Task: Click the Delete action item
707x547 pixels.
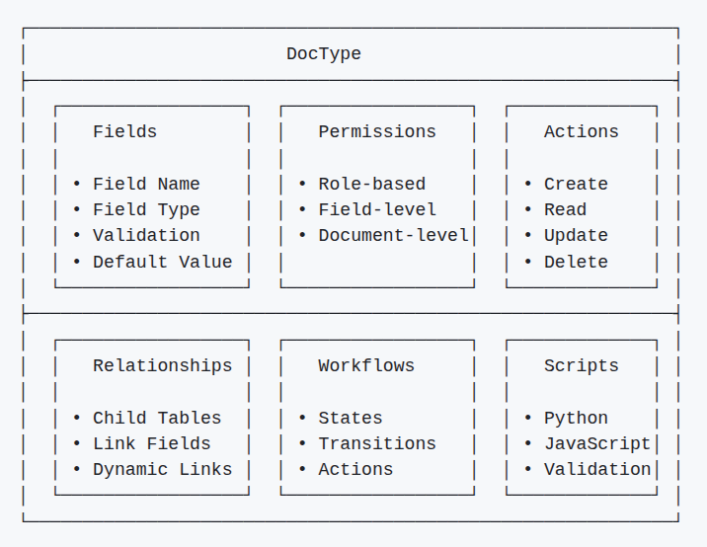Action: [x=576, y=262]
